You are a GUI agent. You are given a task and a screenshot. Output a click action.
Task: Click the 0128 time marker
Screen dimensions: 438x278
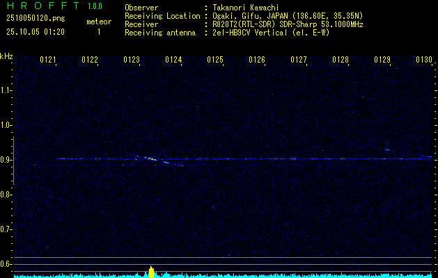click(341, 60)
